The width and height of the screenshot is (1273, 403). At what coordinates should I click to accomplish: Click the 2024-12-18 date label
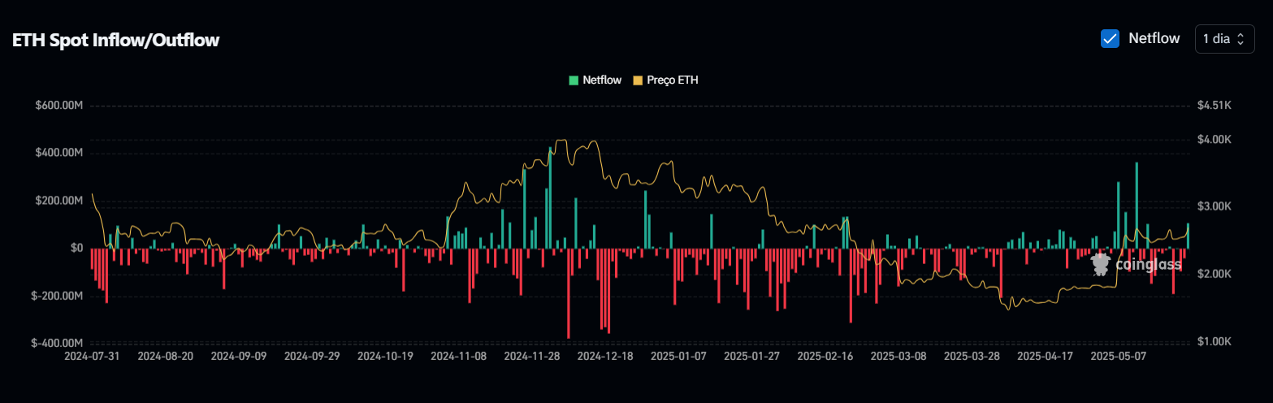(604, 356)
